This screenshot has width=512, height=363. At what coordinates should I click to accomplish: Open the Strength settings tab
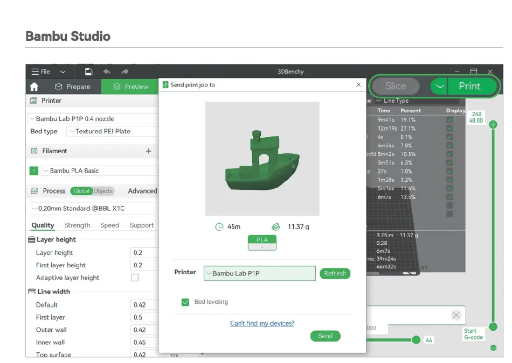[77, 225]
